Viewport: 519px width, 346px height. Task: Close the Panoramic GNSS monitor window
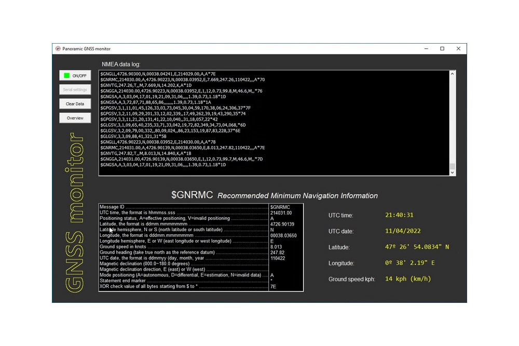[x=458, y=49]
